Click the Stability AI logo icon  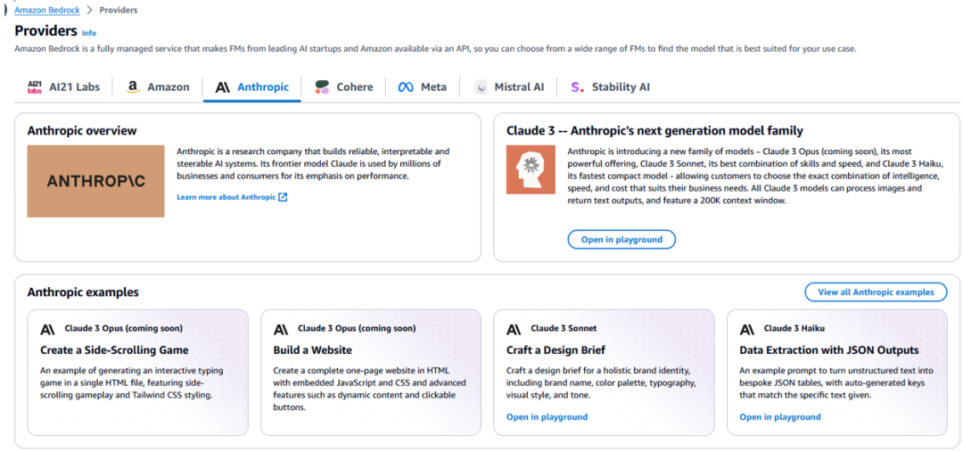point(577,87)
